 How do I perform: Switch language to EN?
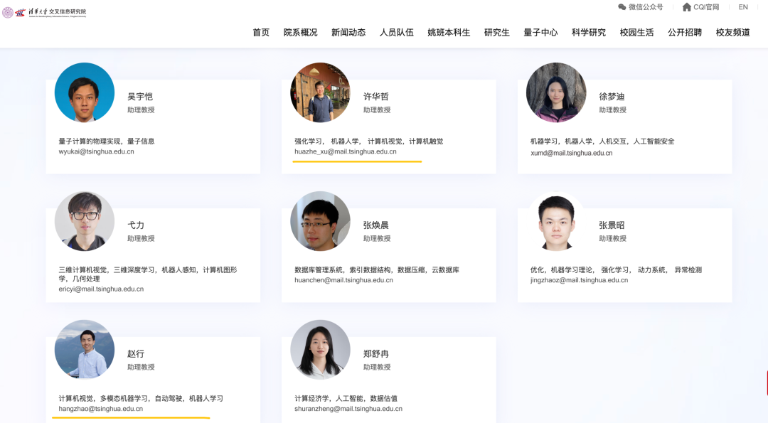743,7
